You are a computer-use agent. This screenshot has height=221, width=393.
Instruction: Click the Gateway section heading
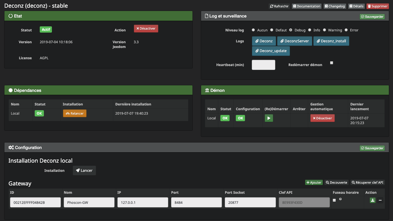(20, 183)
